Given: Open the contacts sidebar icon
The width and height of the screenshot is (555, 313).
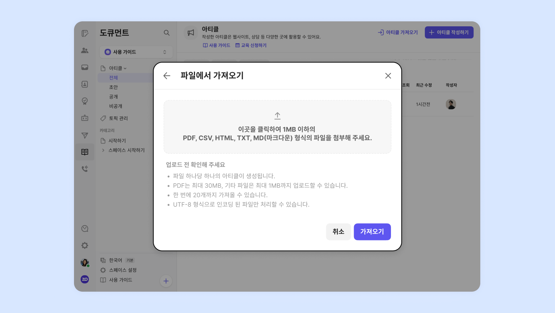Looking at the screenshot, I should [85, 84].
